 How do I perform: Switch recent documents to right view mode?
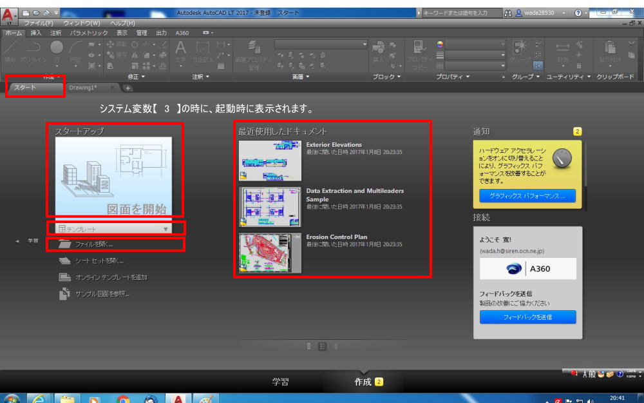pos(336,347)
